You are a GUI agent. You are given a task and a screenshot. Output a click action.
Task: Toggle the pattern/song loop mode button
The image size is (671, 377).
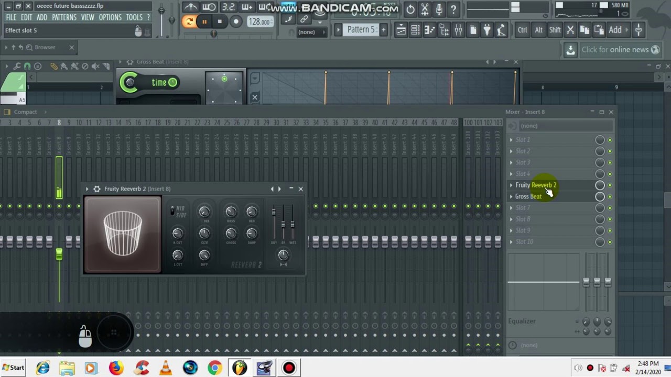tap(189, 21)
